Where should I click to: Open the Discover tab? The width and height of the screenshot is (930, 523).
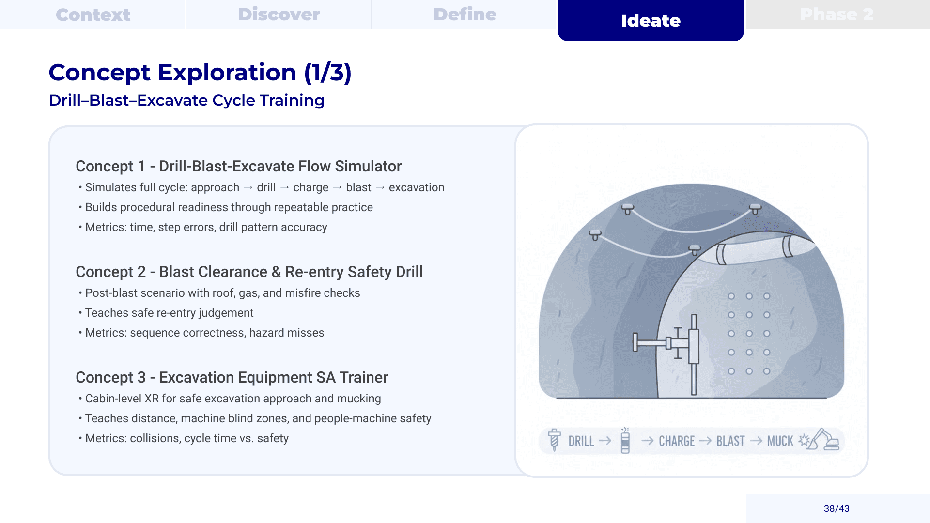pyautogui.click(x=279, y=15)
